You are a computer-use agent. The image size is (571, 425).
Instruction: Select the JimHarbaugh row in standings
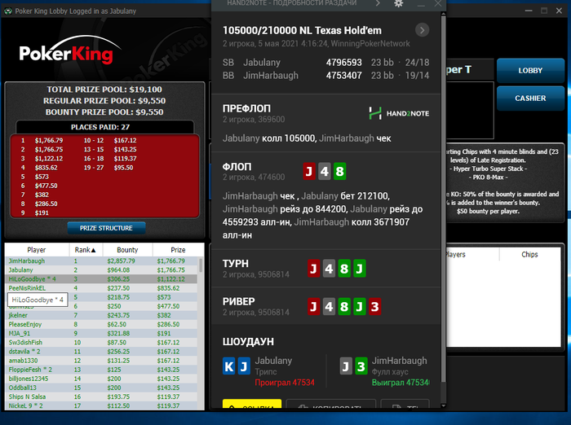[x=101, y=261]
